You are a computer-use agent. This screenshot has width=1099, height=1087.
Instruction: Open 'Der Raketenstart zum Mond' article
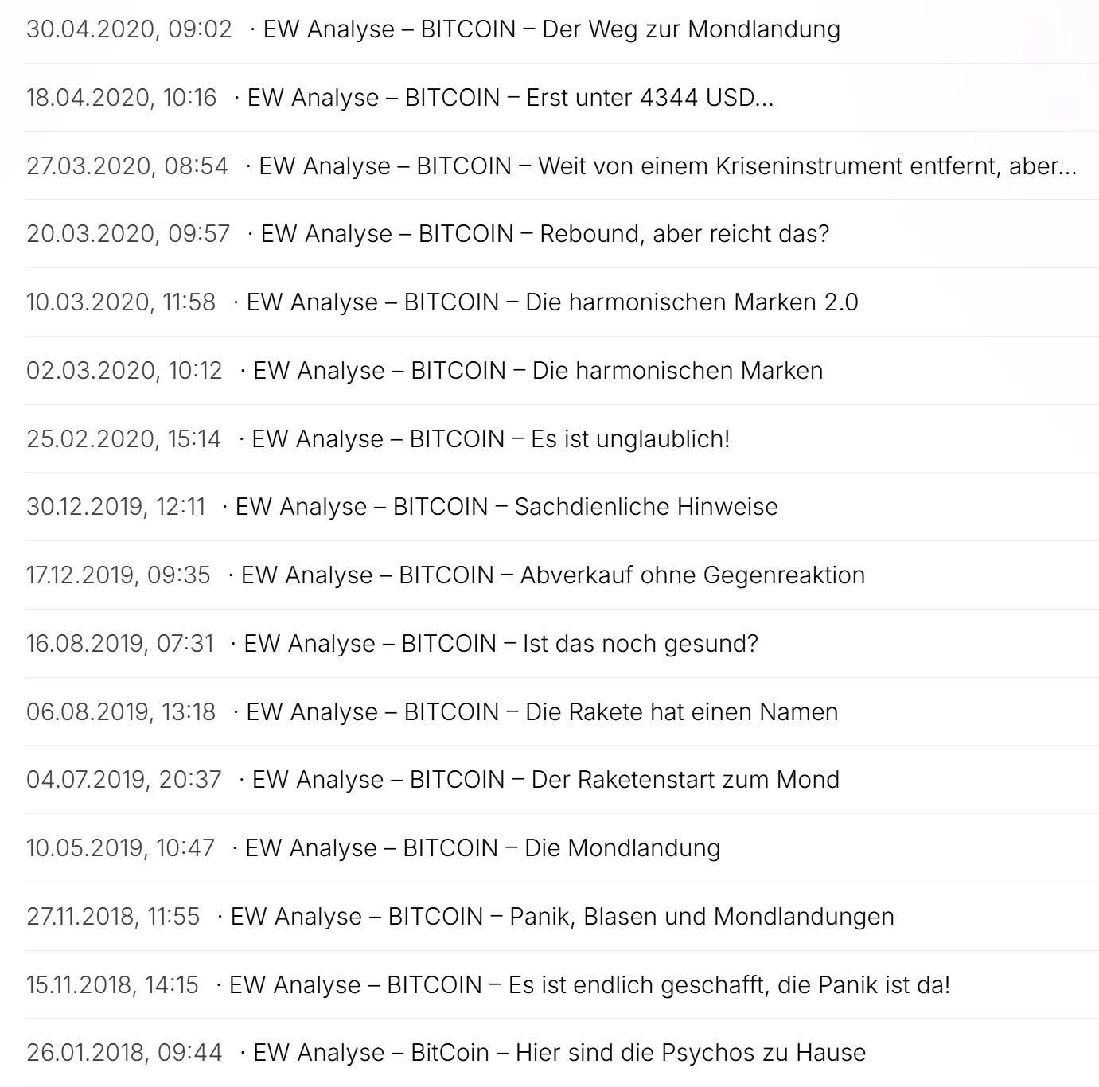point(545,780)
